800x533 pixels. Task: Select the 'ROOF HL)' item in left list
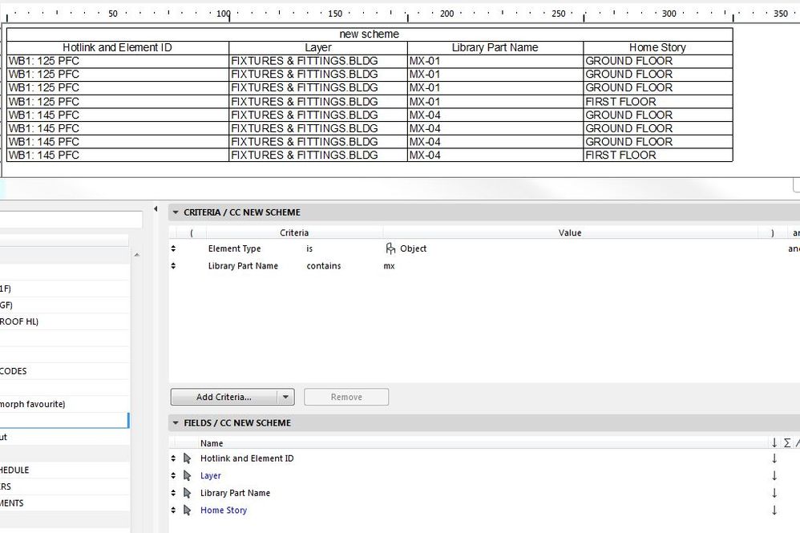coord(64,321)
